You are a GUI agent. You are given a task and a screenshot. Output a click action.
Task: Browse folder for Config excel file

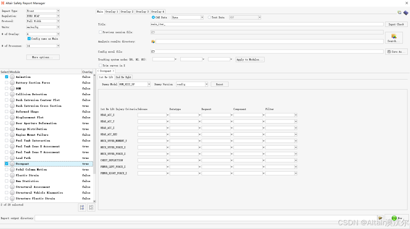point(153,52)
